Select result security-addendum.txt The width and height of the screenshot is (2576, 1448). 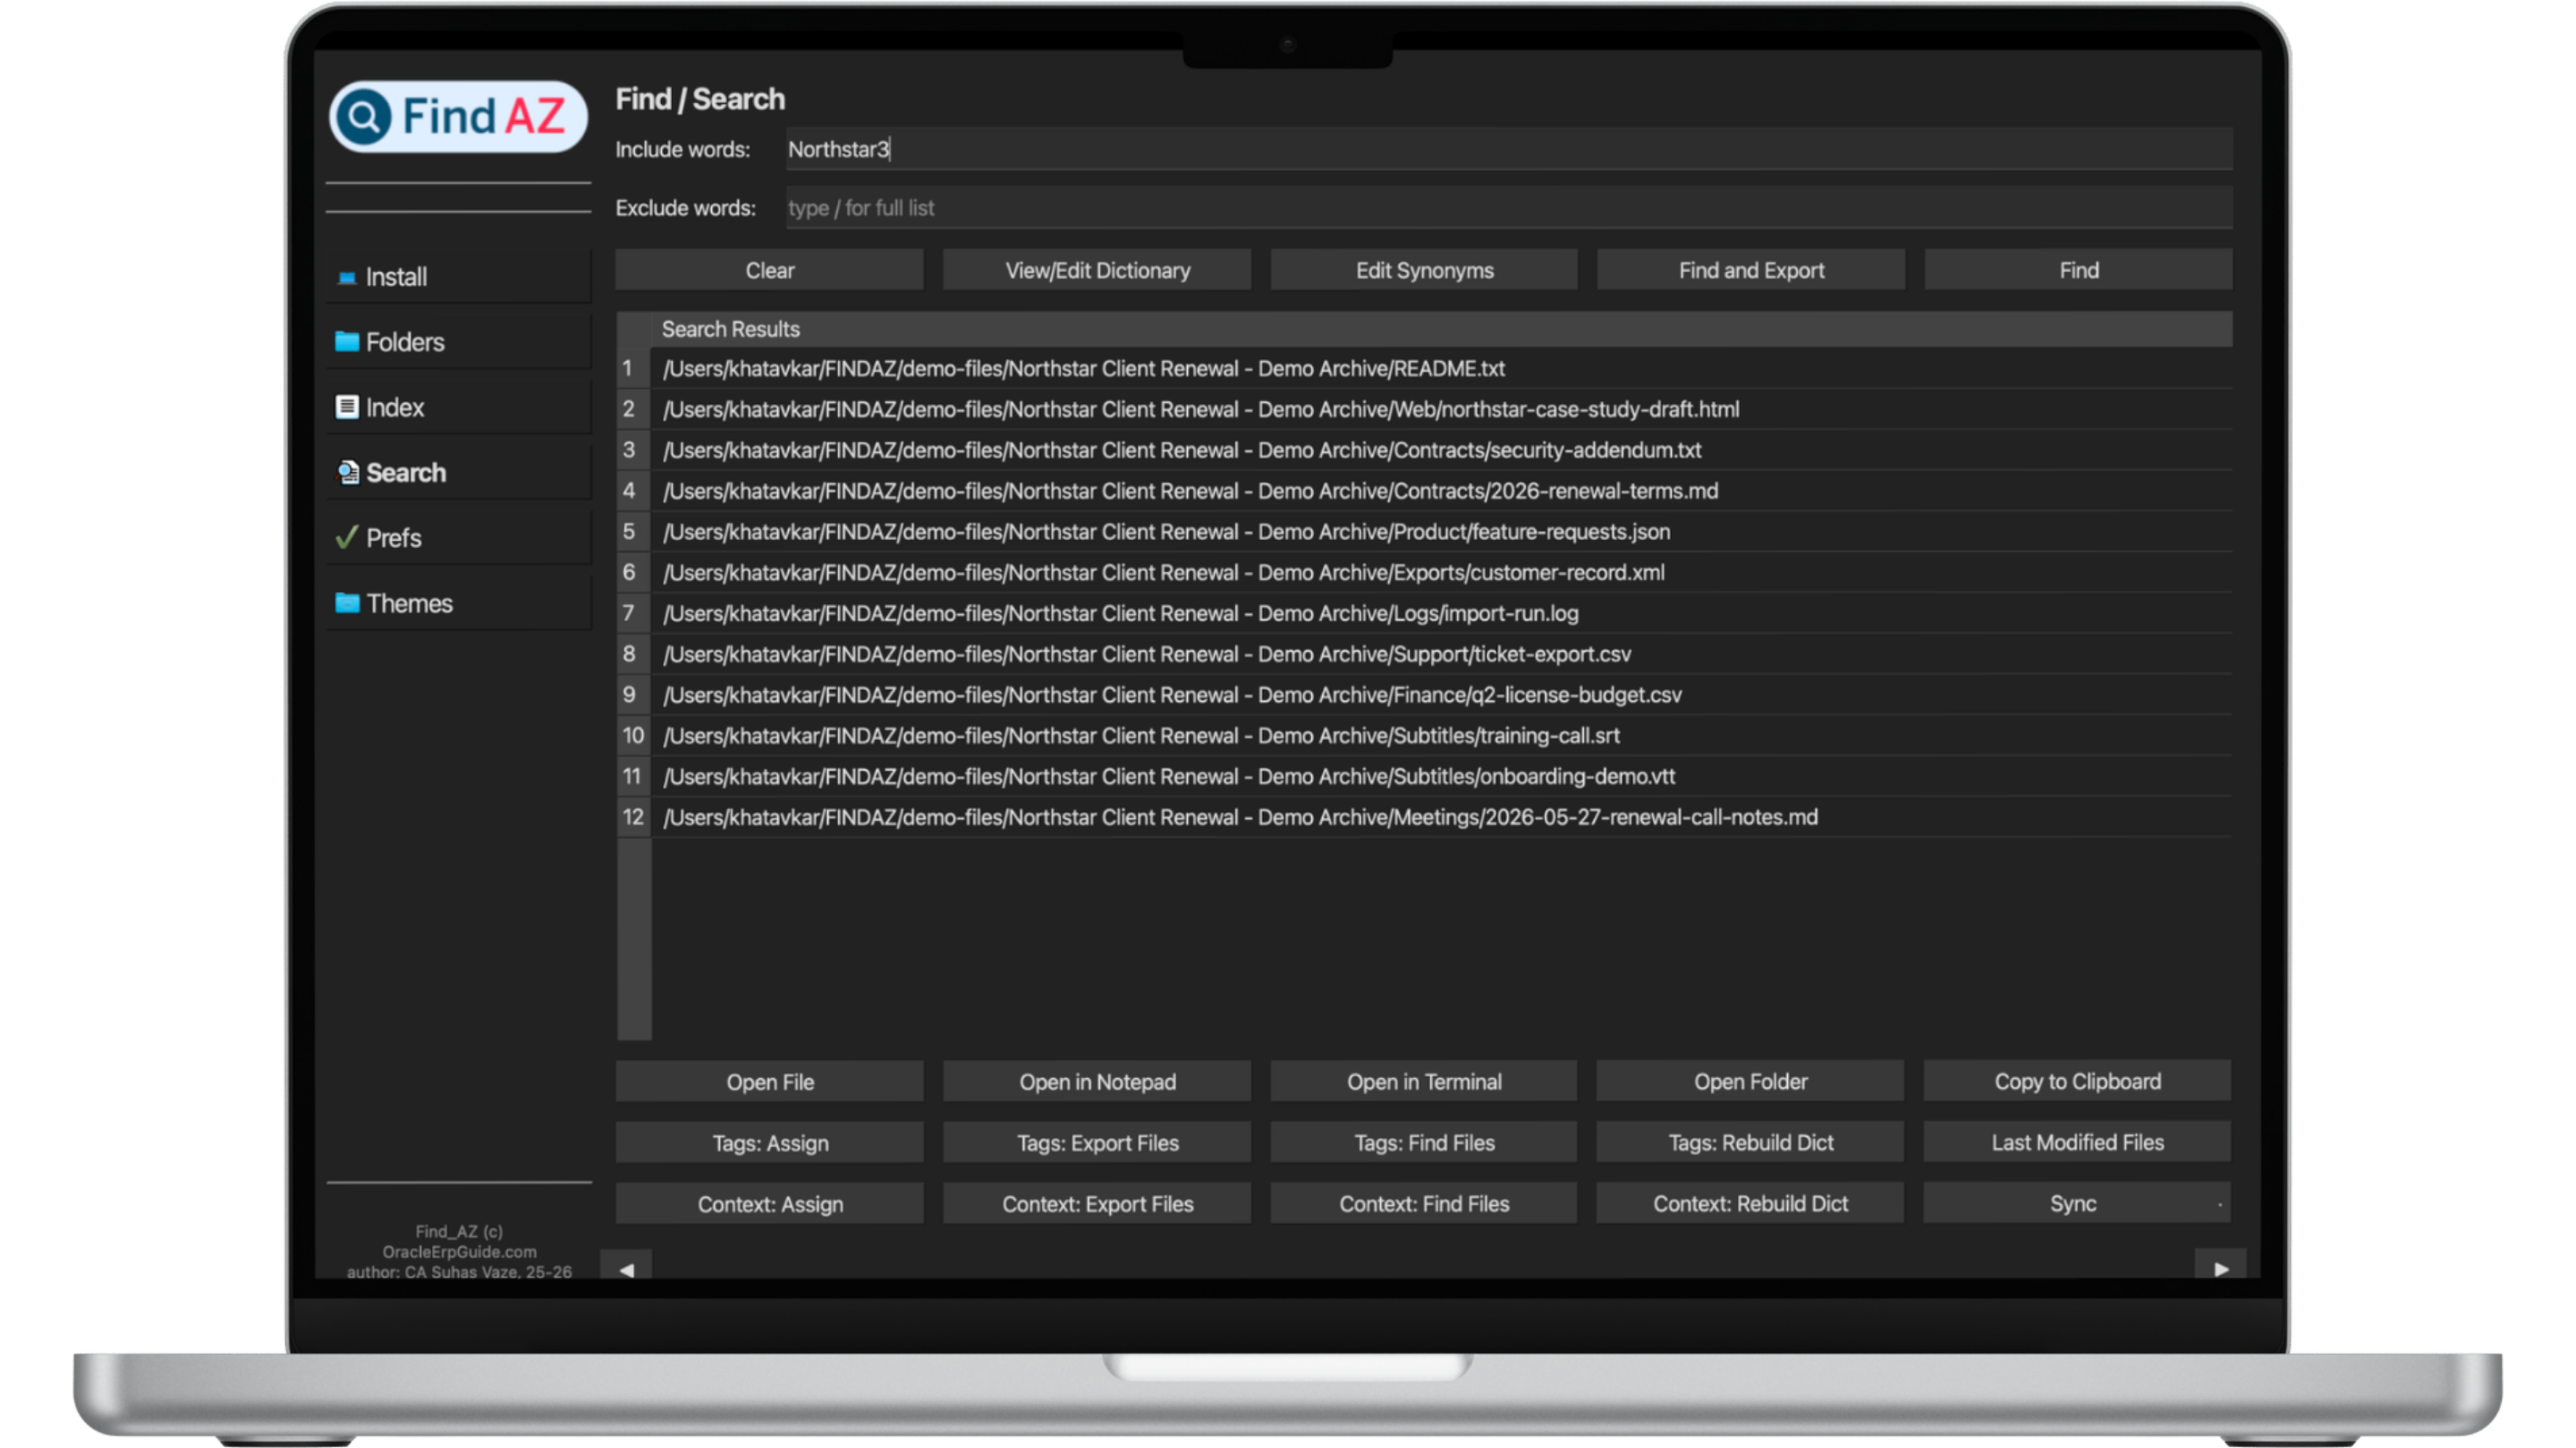(x=1442, y=450)
